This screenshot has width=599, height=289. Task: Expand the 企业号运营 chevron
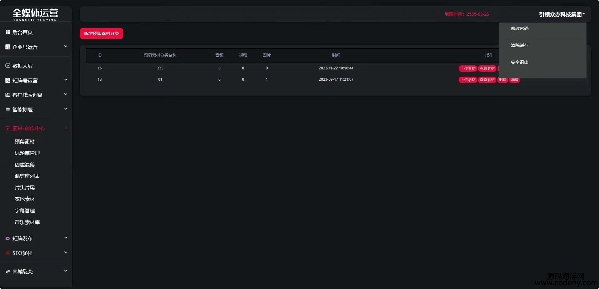click(66, 47)
